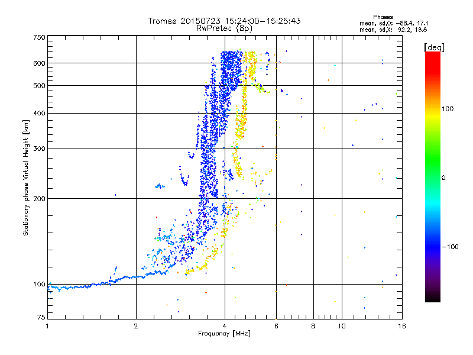Click the y-axis tick label '600'

[39, 63]
